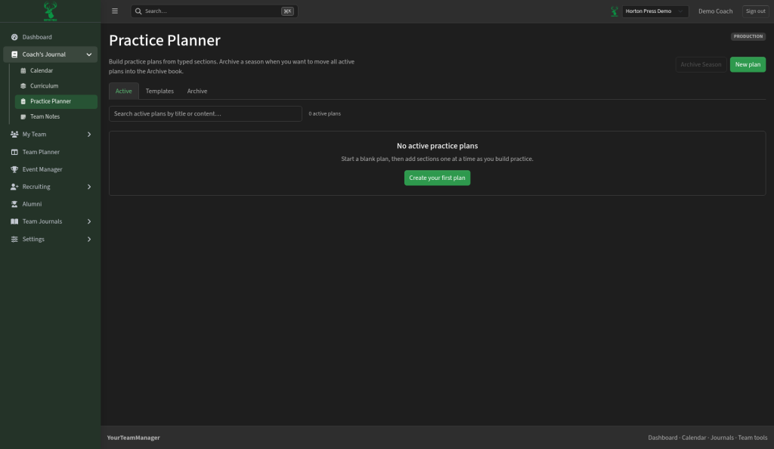Click the deer icon beside Horton Press Demo
Screen dimensions: 774x449
pyautogui.click(x=614, y=11)
